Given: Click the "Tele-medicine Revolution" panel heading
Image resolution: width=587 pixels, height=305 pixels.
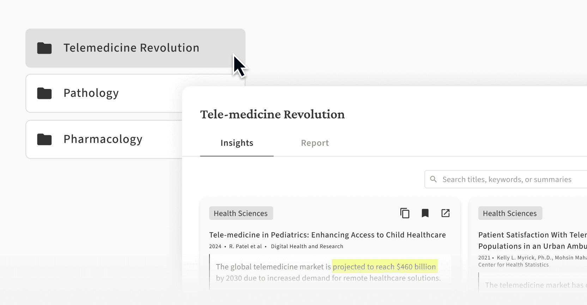Looking at the screenshot, I should point(272,114).
